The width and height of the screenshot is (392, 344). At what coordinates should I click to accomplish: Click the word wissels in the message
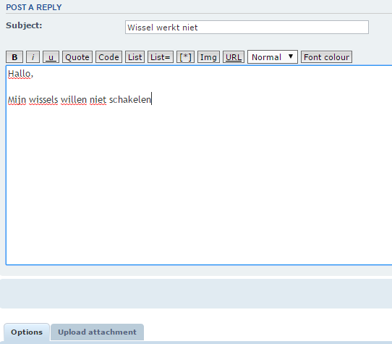43,100
